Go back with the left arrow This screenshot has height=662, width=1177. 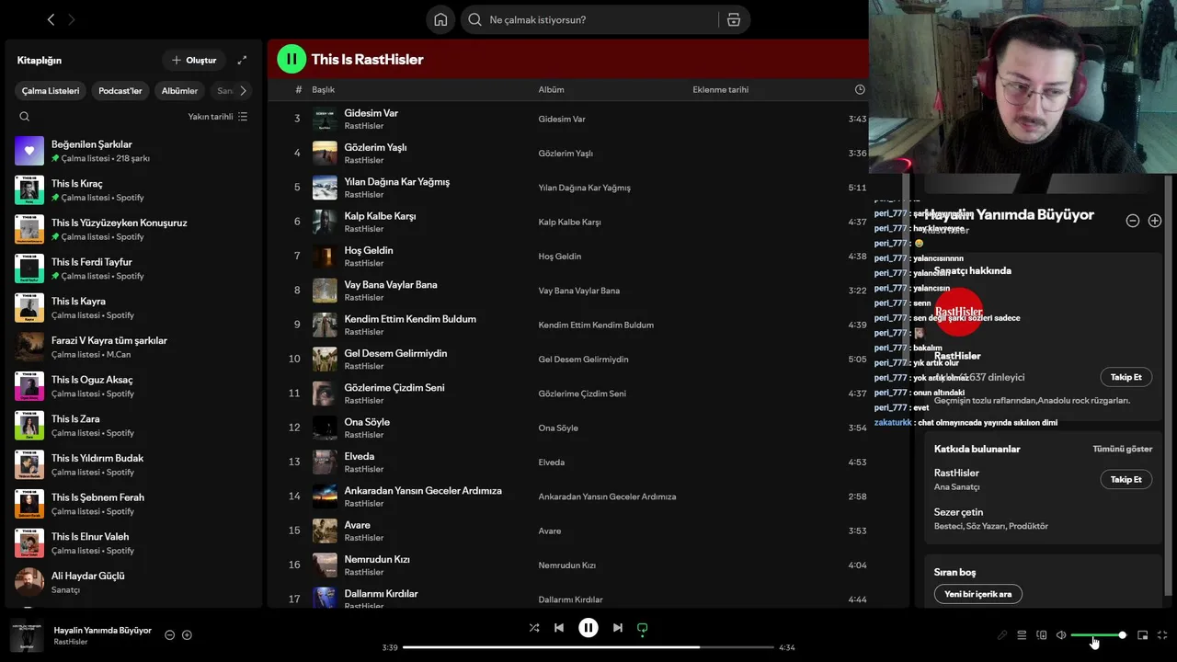(51, 19)
